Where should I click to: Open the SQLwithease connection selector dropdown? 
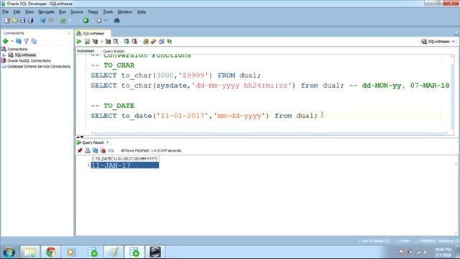click(438, 42)
